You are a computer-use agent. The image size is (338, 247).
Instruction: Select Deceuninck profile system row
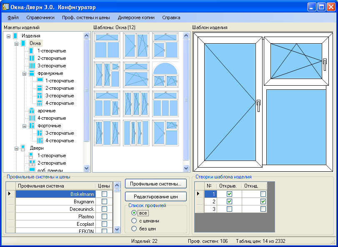click(55, 209)
